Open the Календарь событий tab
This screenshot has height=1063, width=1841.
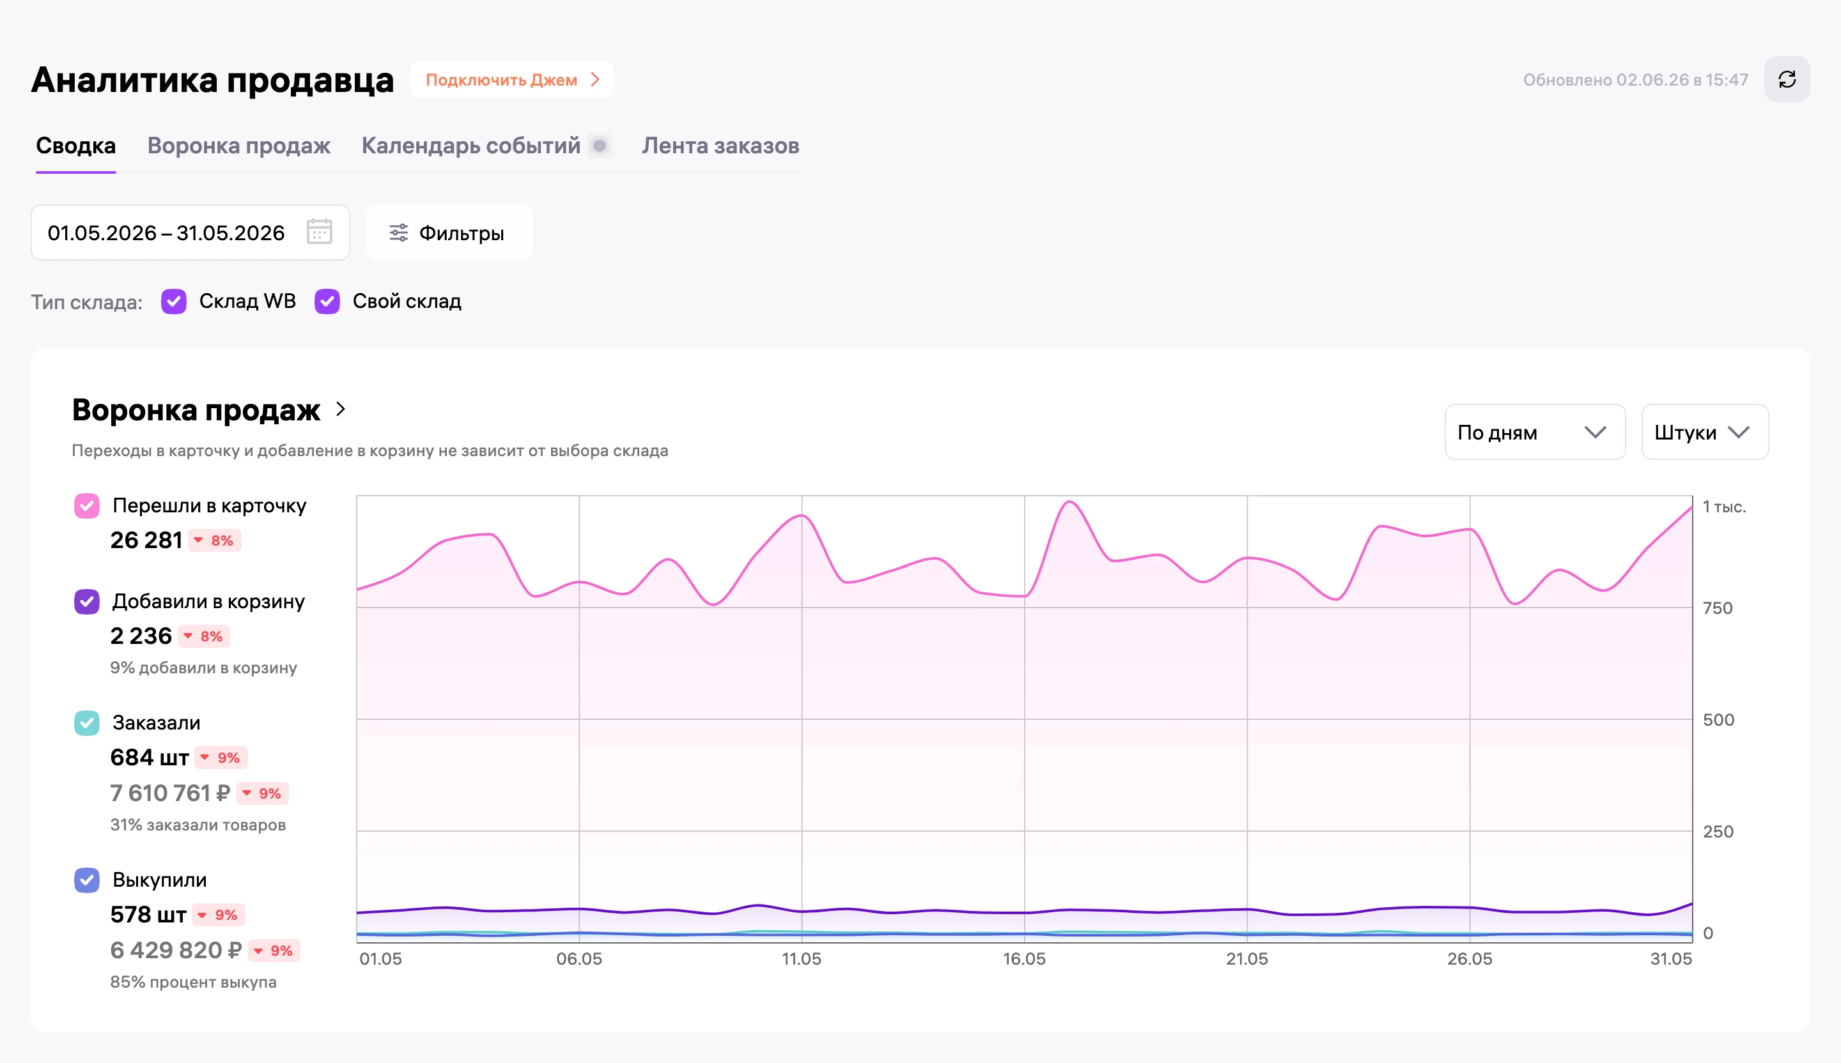[x=471, y=146]
